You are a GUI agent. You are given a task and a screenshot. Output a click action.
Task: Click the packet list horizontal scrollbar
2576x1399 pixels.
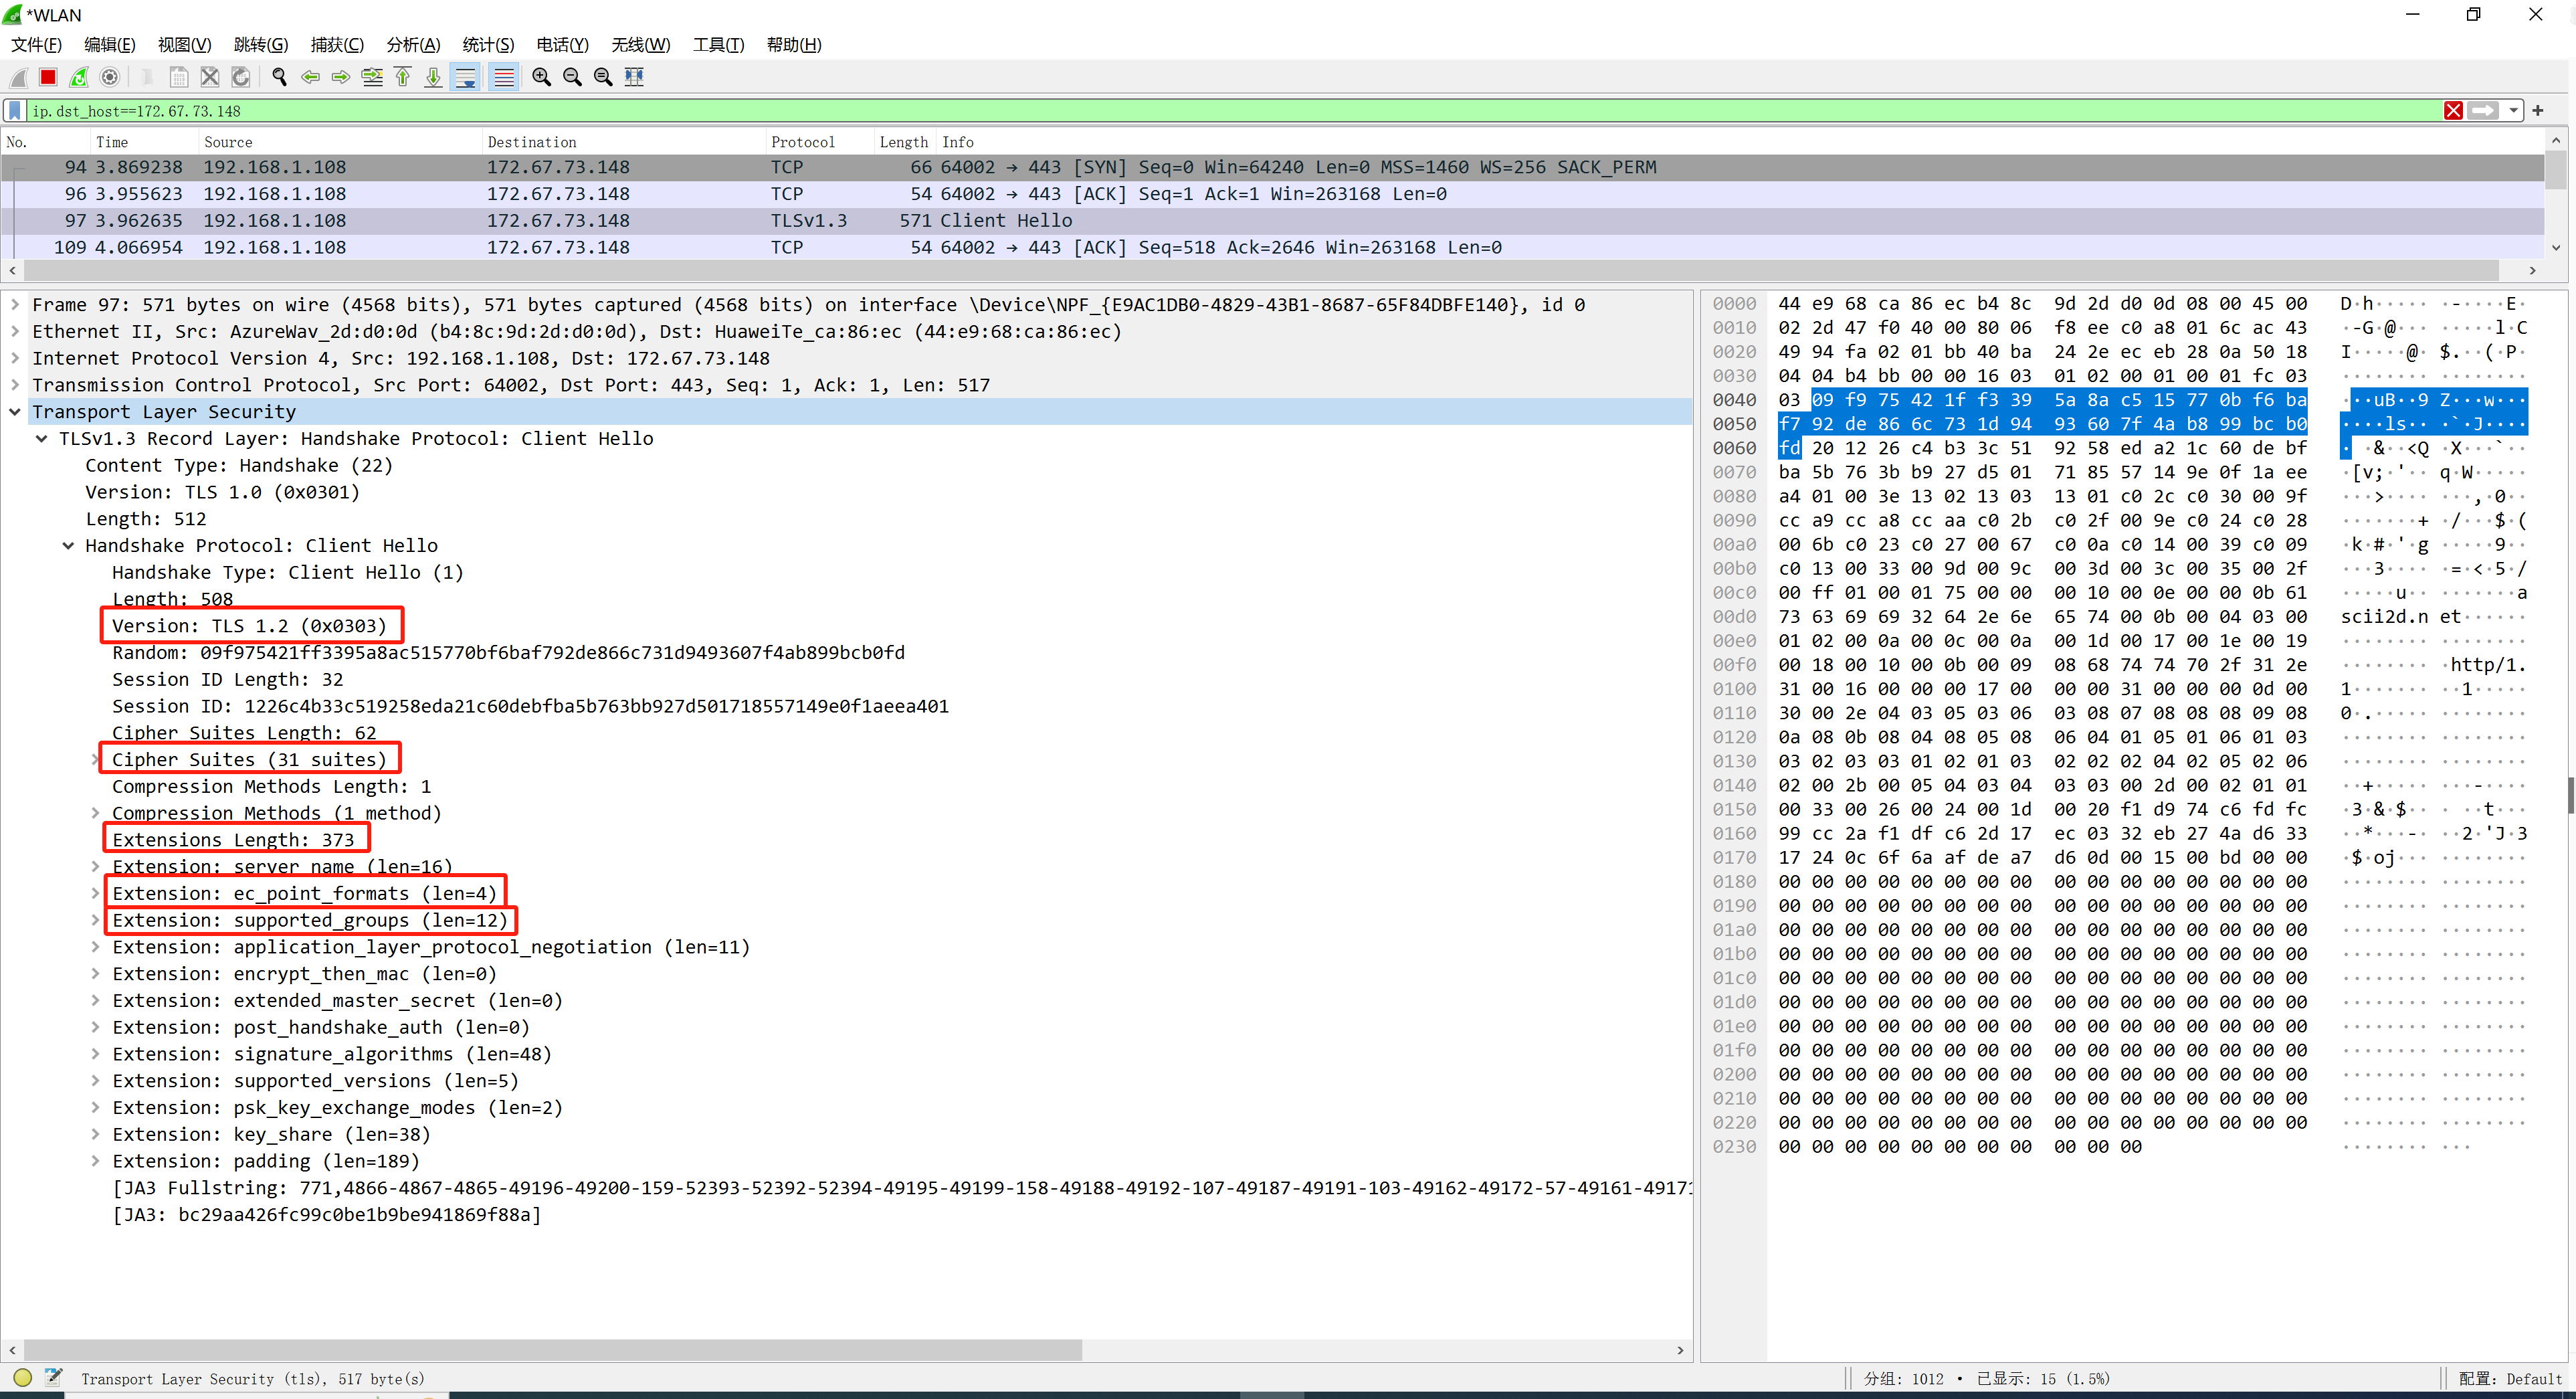click(x=1261, y=270)
